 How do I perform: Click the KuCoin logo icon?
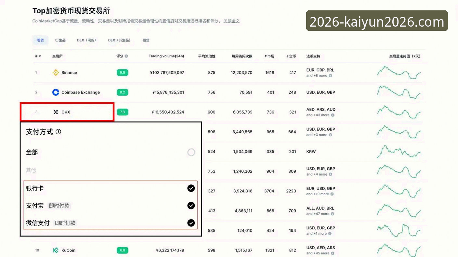click(56, 250)
